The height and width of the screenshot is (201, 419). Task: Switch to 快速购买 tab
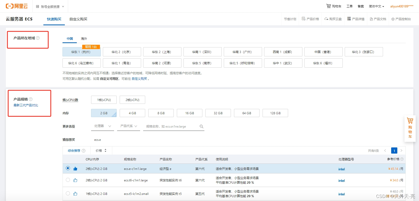(x=54, y=19)
